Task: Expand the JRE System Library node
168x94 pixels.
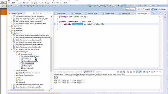Action: (x=14, y=73)
